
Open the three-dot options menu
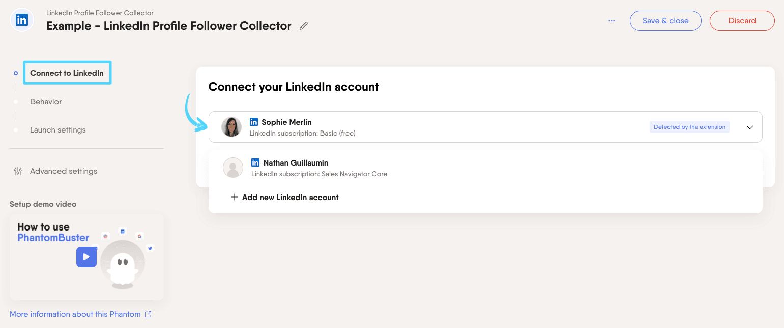point(611,21)
